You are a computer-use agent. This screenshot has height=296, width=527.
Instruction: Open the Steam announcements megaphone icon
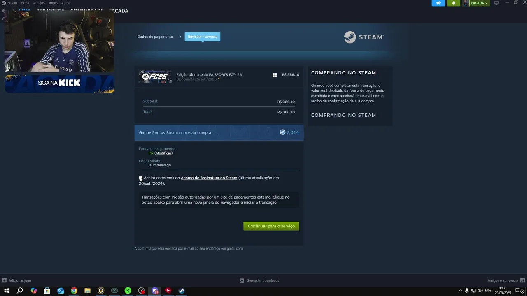[x=438, y=3]
